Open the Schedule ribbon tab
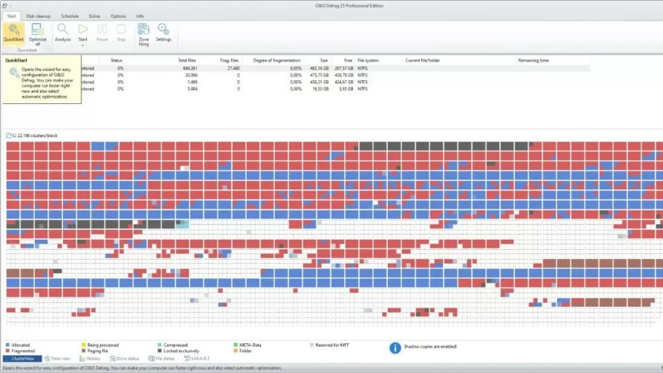This screenshot has width=663, height=373. coord(70,16)
